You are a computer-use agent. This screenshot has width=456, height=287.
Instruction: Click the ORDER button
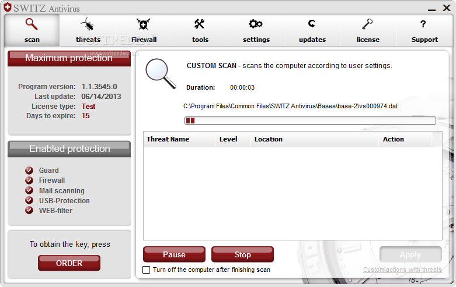click(x=69, y=263)
